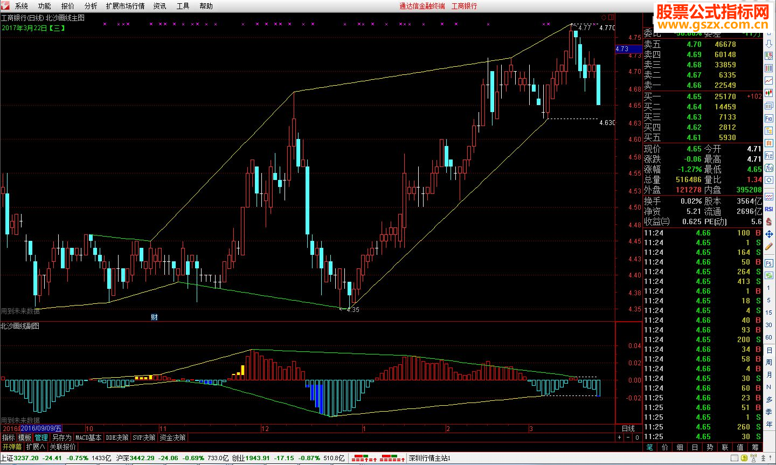The height and width of the screenshot is (465, 776).
Task: Open the 分析 menu
Action: (91, 6)
